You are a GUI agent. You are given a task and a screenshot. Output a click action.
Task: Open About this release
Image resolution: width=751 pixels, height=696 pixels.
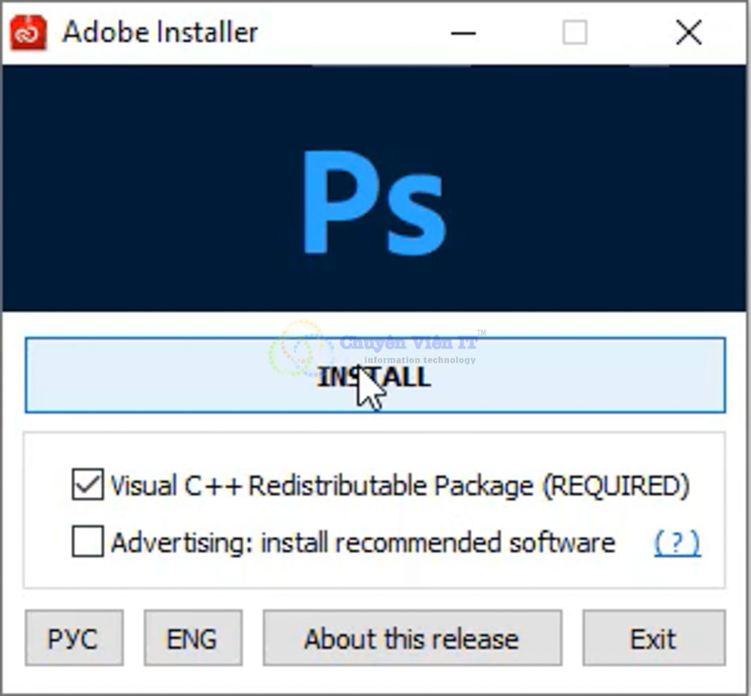tap(412, 638)
